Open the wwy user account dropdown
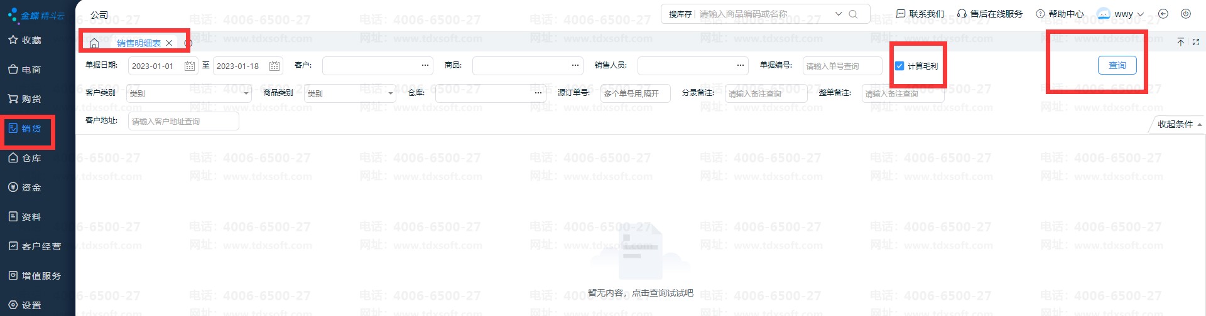 click(1121, 14)
